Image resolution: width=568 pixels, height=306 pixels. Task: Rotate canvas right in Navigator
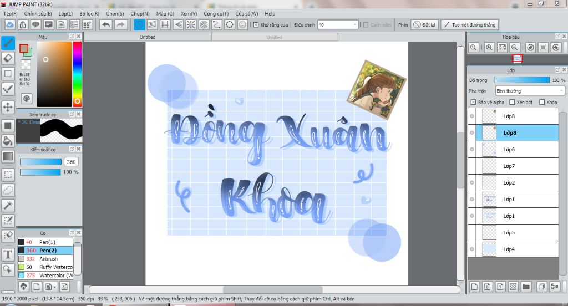click(556, 48)
